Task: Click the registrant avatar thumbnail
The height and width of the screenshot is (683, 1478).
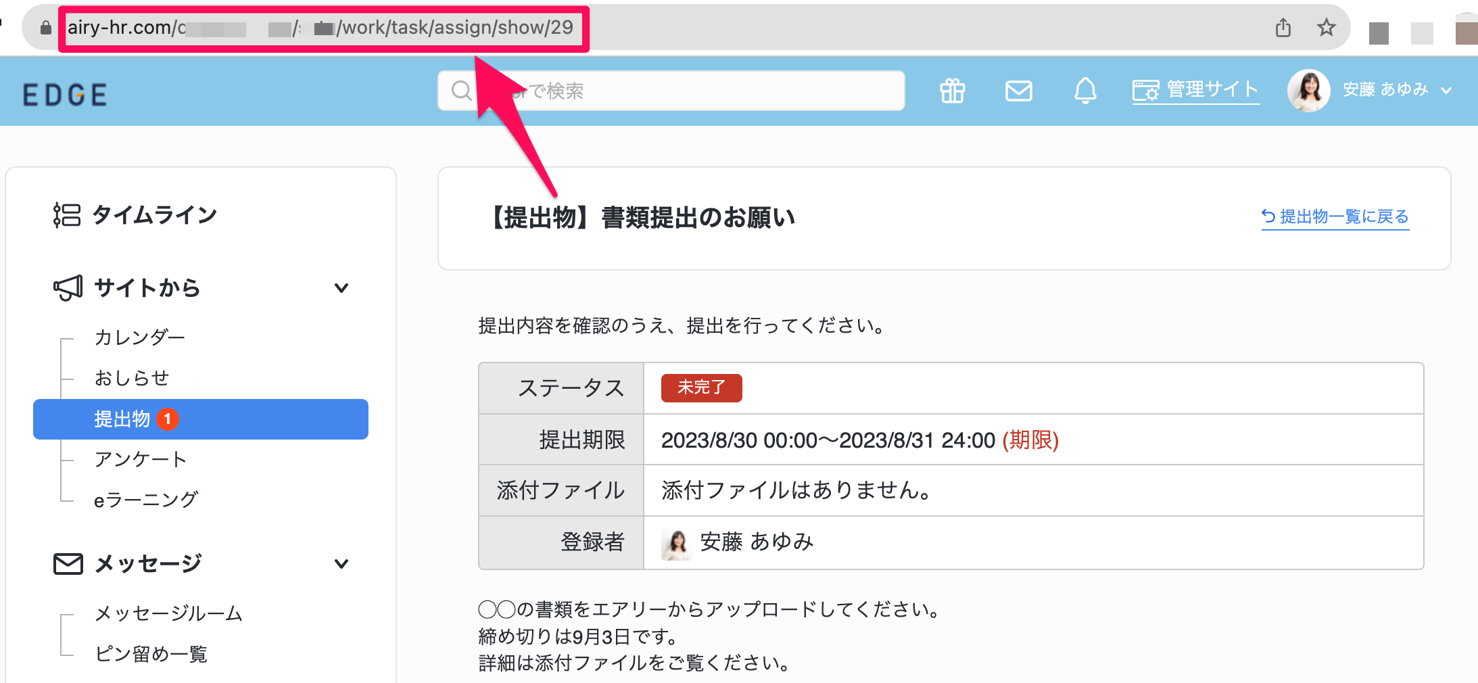Action: pos(677,544)
